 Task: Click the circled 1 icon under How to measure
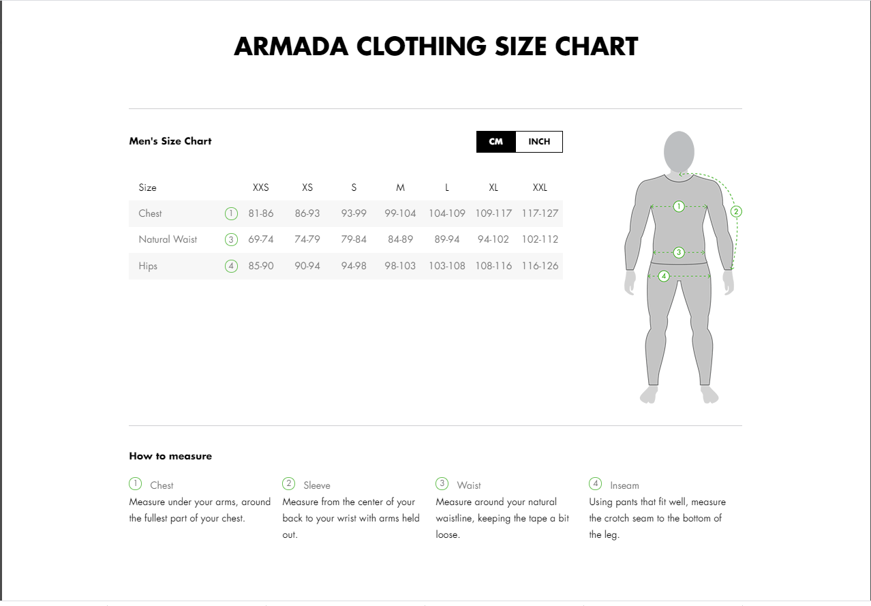tap(135, 484)
